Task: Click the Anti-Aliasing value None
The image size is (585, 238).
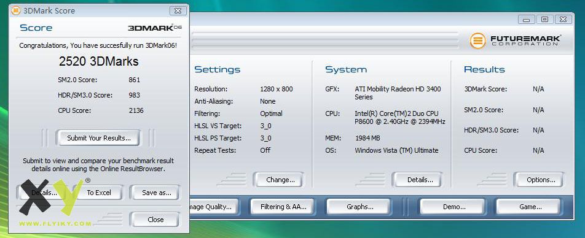Action: click(267, 101)
